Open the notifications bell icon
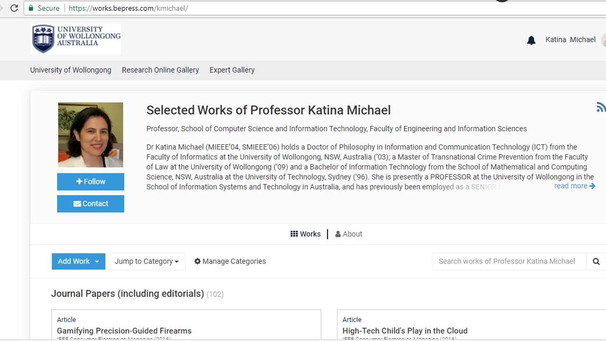The image size is (606, 341). click(531, 40)
